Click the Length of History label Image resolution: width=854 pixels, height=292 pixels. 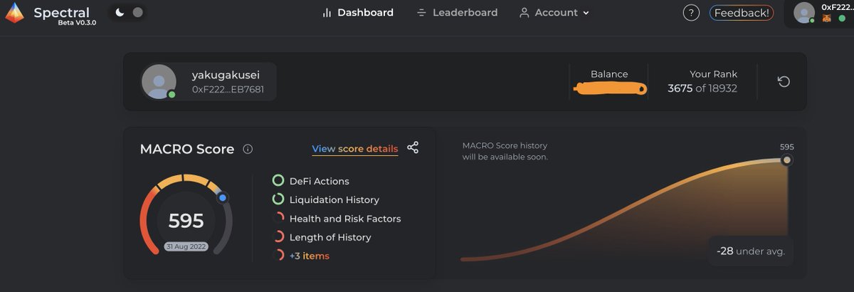coord(330,237)
